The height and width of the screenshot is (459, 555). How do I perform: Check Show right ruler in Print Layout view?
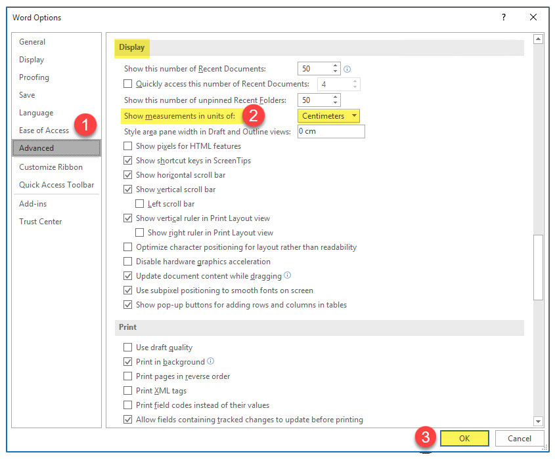[x=139, y=233]
